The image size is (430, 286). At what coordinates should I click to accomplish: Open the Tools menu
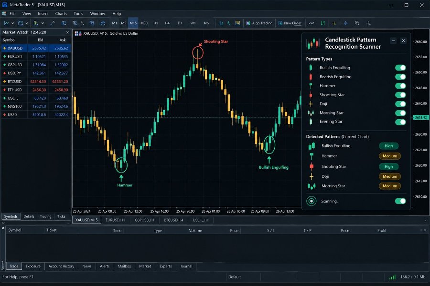pyautogui.click(x=78, y=14)
